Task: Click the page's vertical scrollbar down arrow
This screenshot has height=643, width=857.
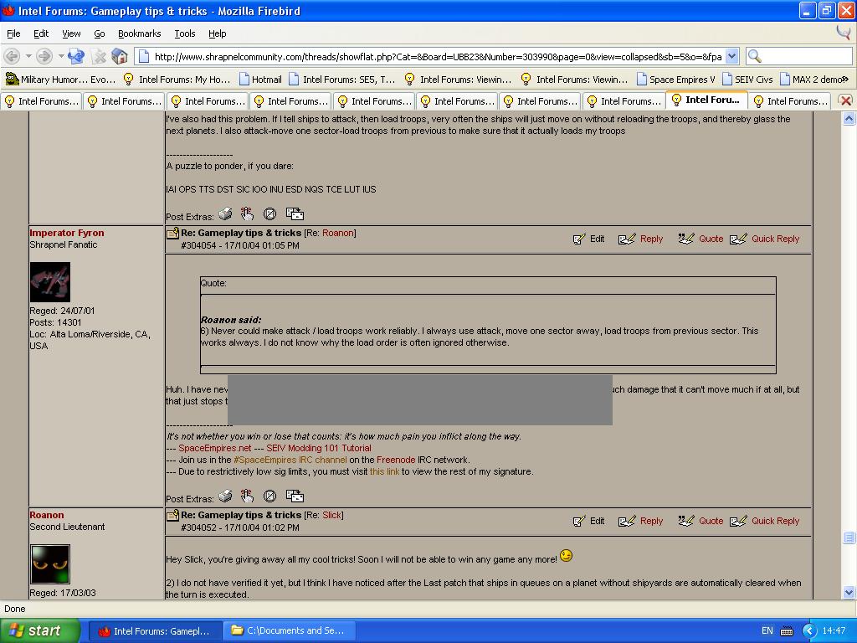Action: (849, 592)
